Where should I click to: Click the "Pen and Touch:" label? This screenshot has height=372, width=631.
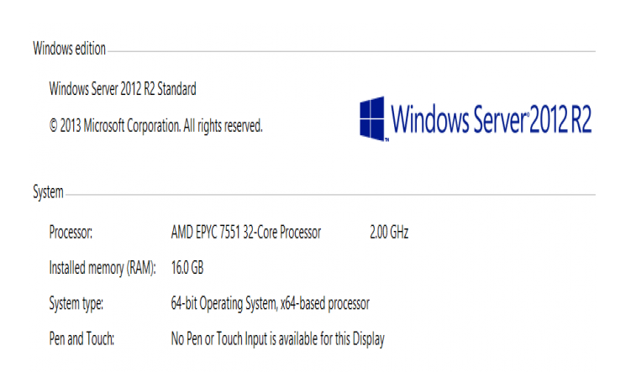[x=82, y=339]
